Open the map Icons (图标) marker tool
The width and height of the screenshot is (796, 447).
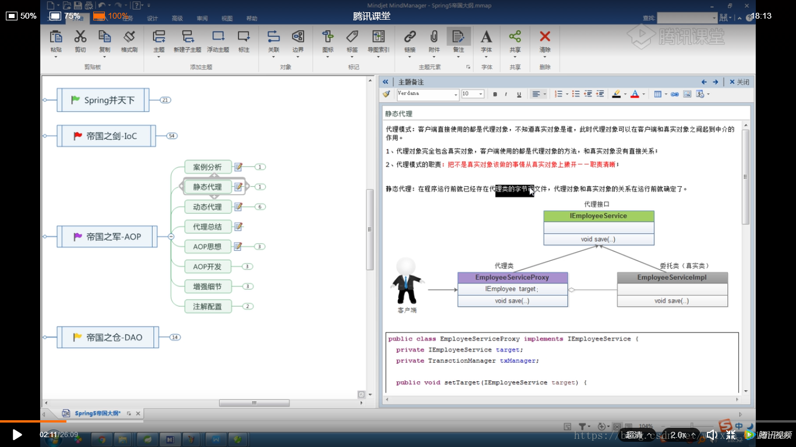tap(328, 37)
